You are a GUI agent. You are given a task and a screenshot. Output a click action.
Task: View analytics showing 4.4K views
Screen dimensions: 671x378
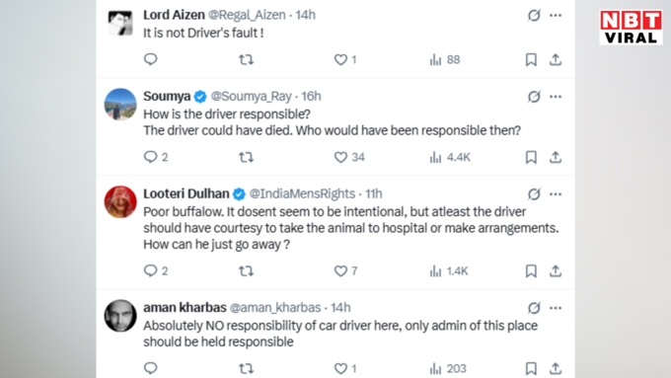click(x=450, y=157)
